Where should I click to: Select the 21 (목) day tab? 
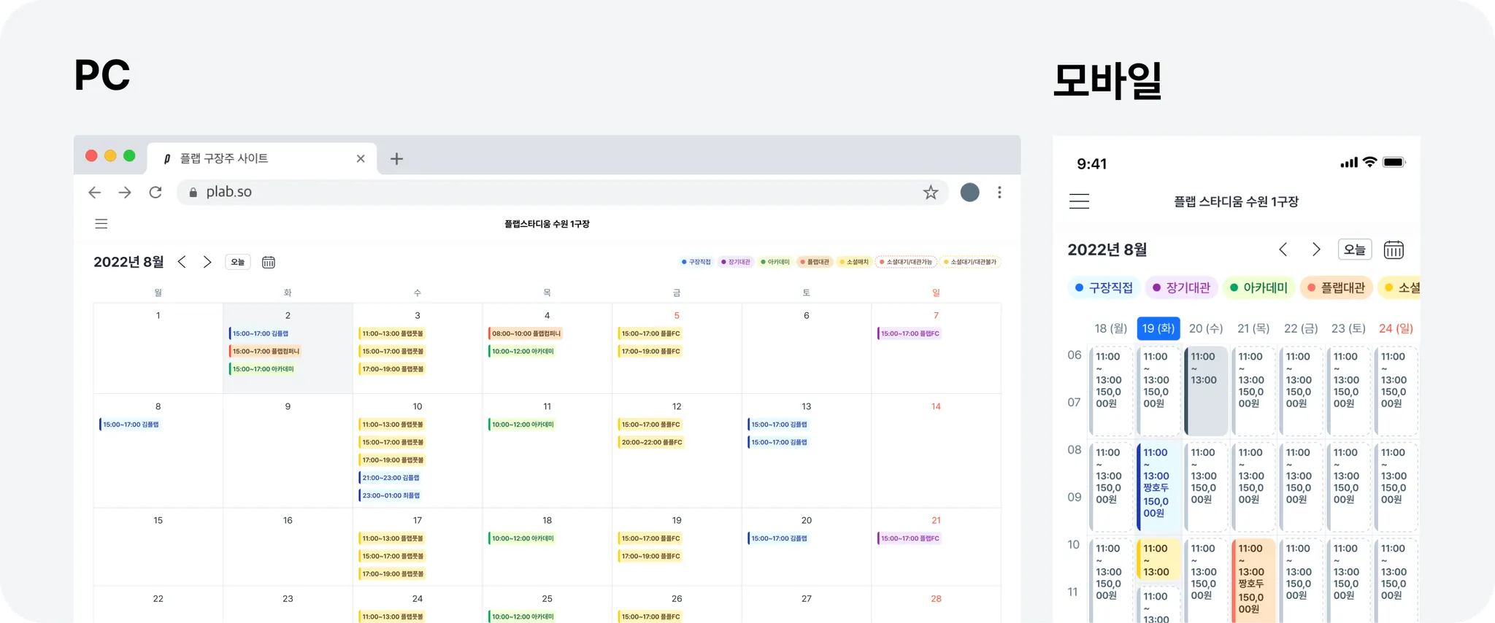pyautogui.click(x=1253, y=328)
